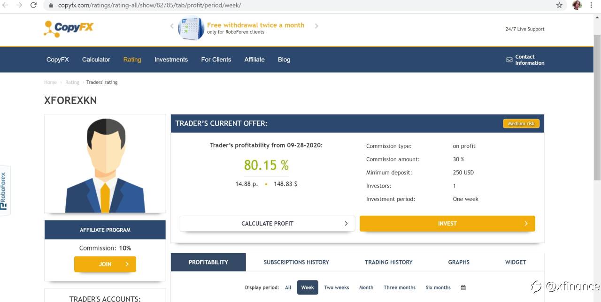Click the orange Invest button
The image size is (601, 302).
(x=447, y=223)
